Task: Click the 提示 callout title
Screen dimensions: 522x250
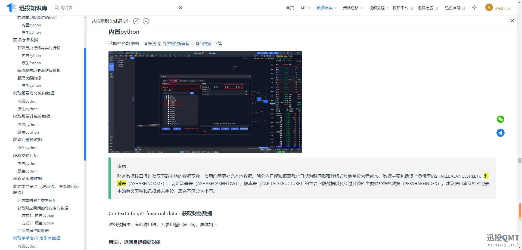Action: 122,166
